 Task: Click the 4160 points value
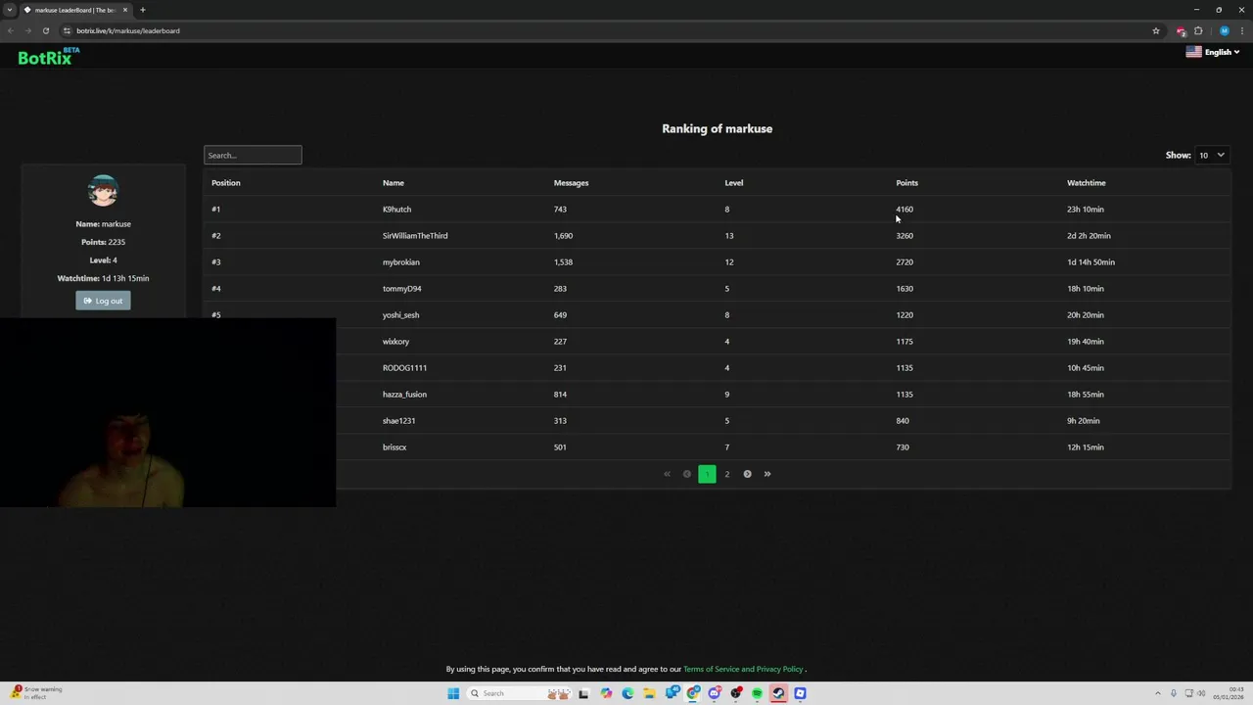click(905, 209)
